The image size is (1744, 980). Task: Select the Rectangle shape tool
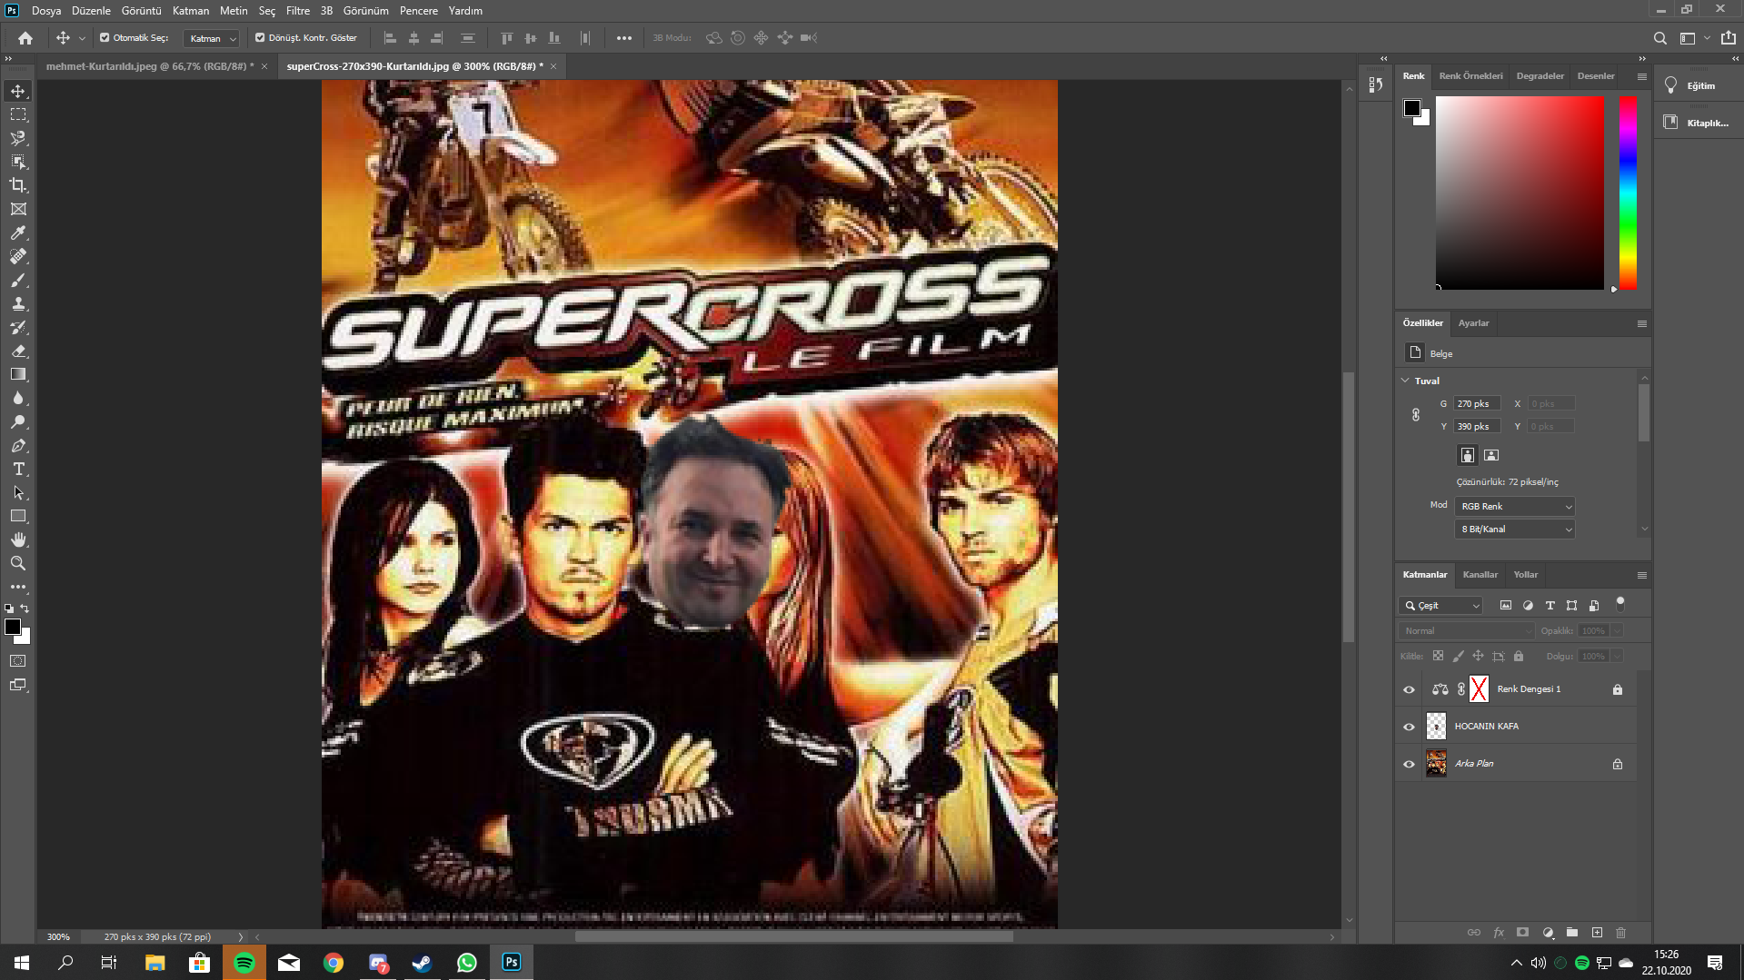click(18, 516)
